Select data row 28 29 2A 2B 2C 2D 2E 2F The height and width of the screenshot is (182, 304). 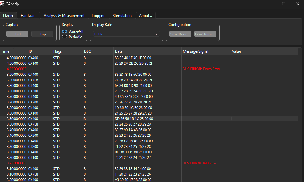[134, 63]
